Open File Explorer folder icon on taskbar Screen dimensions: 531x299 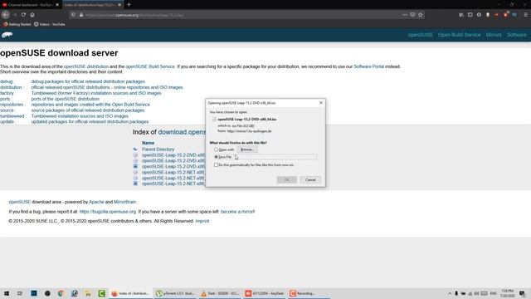[x=88, y=293]
